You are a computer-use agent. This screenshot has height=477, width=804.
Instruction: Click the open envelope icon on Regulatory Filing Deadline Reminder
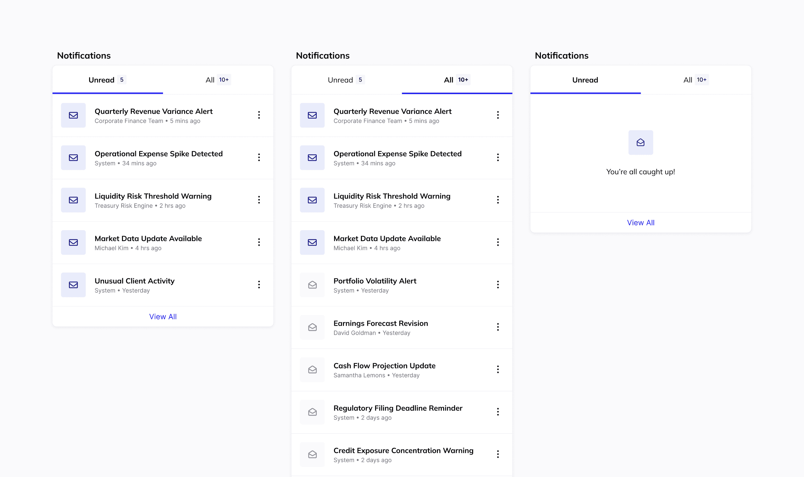312,412
